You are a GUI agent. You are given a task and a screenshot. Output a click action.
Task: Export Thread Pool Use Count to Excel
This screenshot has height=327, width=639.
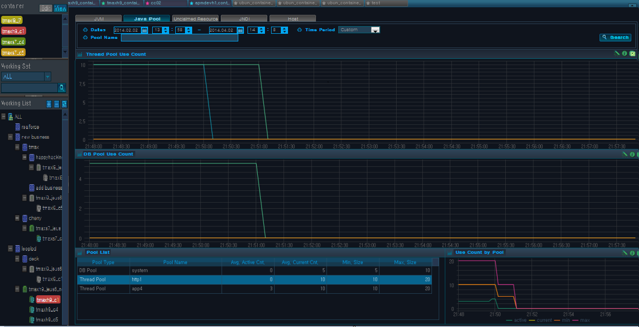click(632, 54)
